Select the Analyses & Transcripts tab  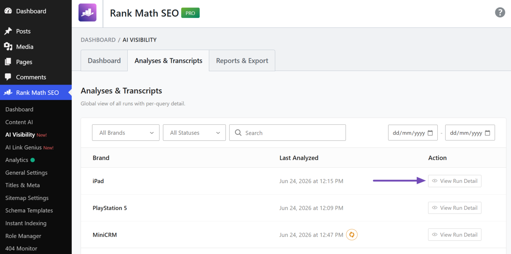168,61
